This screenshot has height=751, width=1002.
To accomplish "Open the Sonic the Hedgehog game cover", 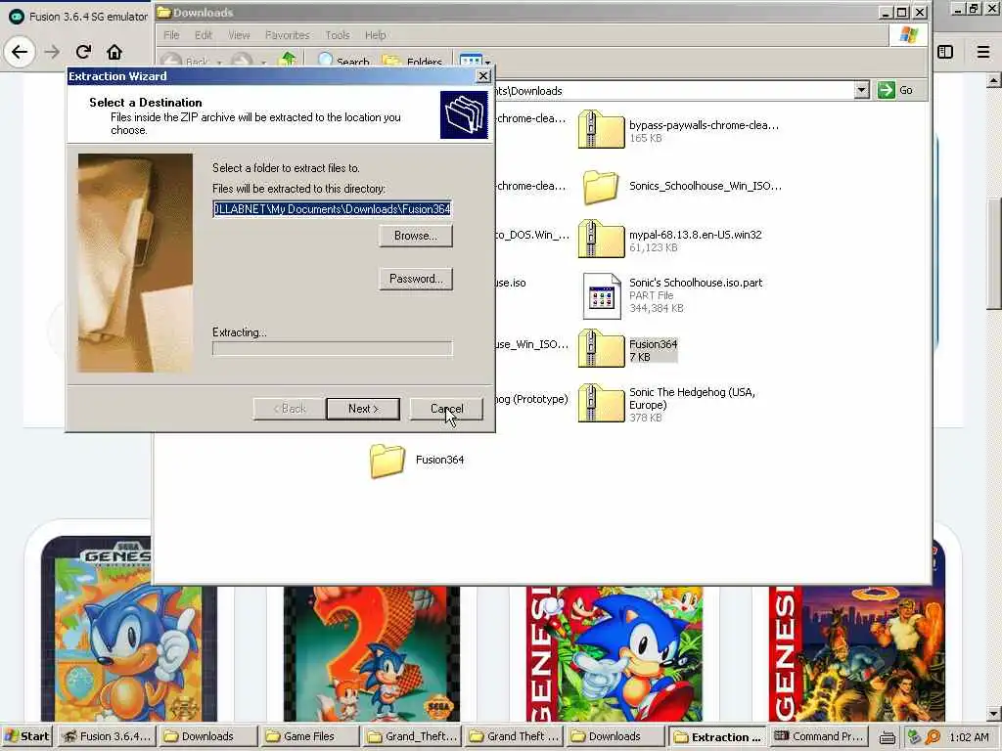I will coord(128,629).
